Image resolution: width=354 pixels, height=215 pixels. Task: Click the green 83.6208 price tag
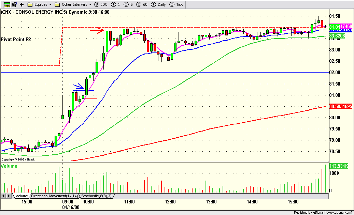point(337,36)
